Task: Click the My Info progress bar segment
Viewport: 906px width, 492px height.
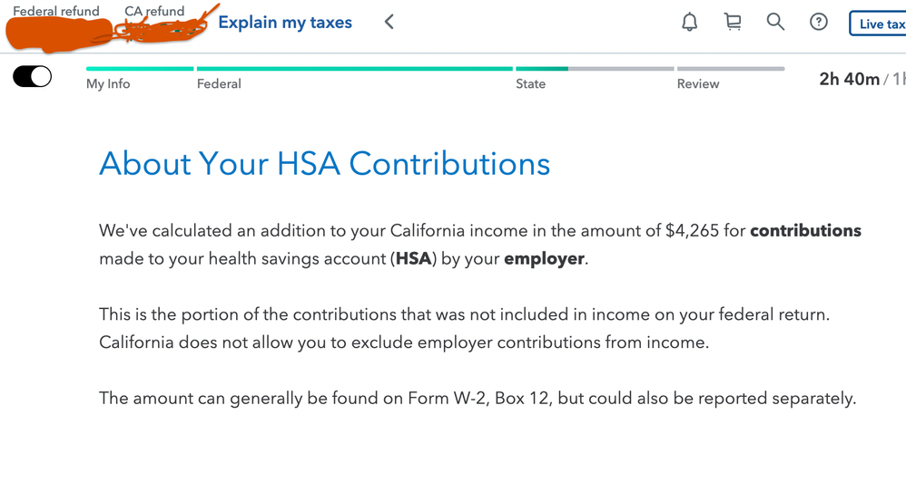Action: pyautogui.click(x=140, y=69)
